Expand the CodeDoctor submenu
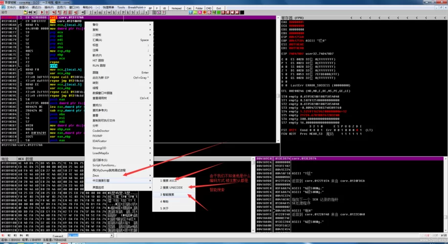The image size is (448, 244). 120,131
